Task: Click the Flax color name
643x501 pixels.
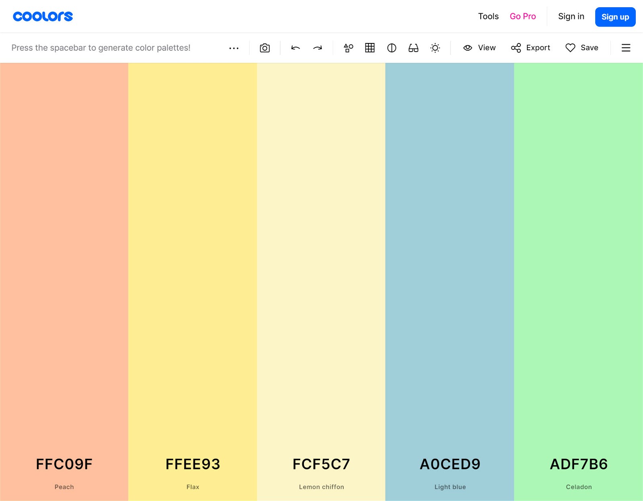Action: click(193, 487)
